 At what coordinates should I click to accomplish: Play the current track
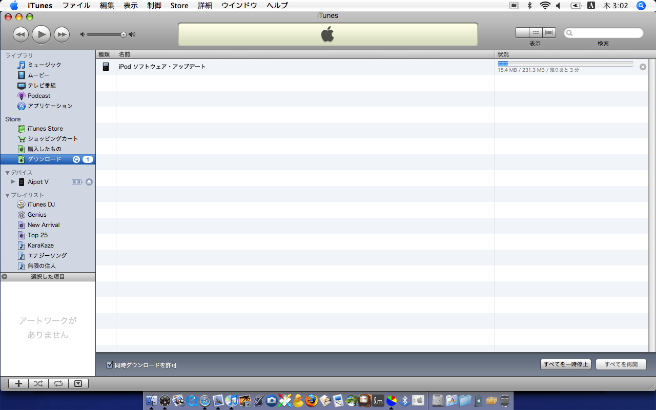pyautogui.click(x=41, y=34)
